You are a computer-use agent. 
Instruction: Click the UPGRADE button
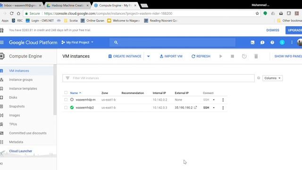(x=294, y=30)
